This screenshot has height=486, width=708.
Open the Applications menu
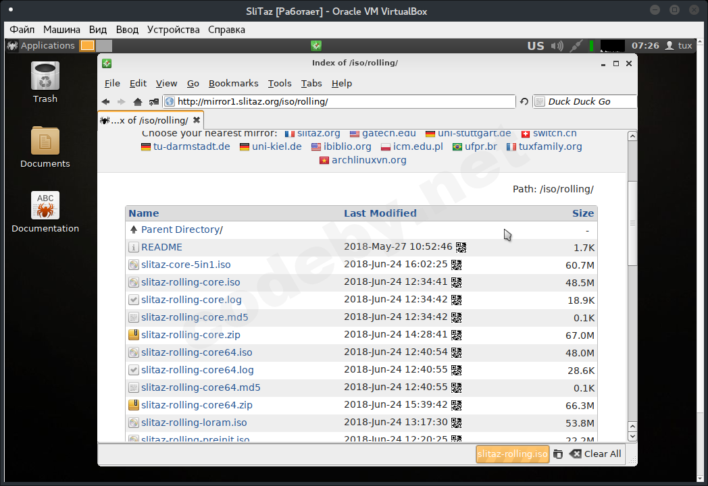pos(41,46)
